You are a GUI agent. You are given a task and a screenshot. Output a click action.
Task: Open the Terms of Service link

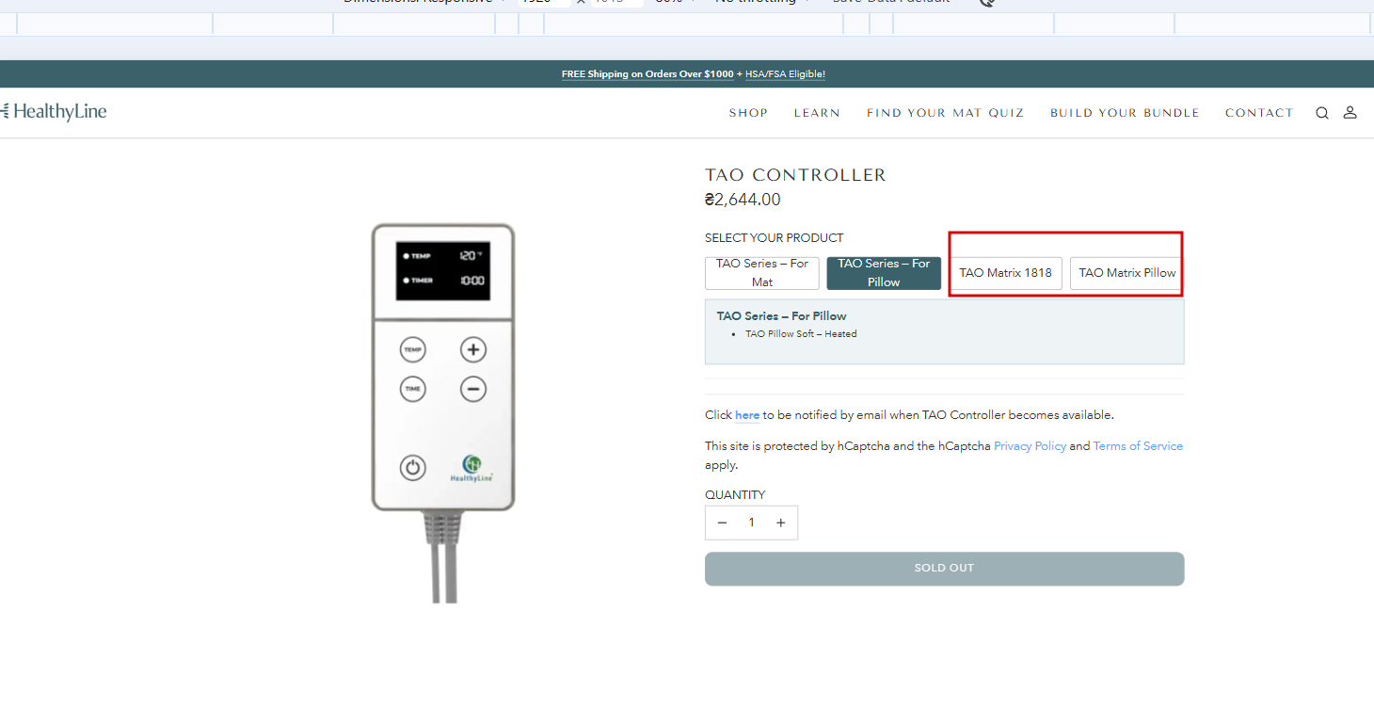(x=1138, y=446)
